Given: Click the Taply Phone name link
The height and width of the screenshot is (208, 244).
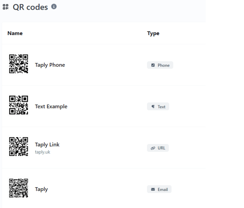Looking at the screenshot, I should (50, 65).
